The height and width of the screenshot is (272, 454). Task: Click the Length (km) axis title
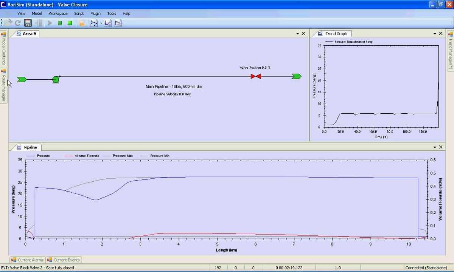point(226,250)
